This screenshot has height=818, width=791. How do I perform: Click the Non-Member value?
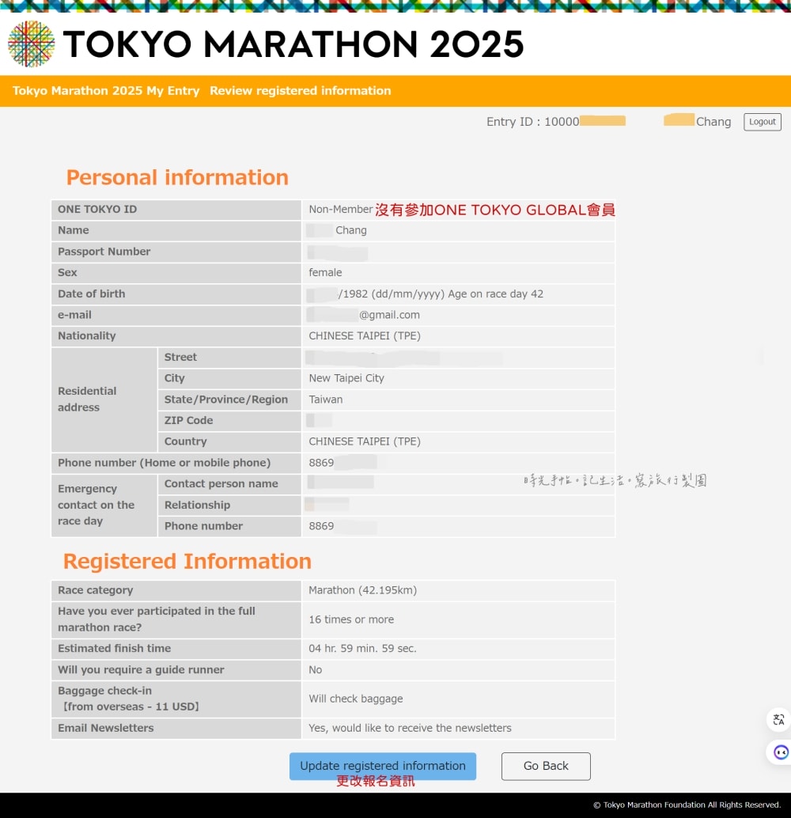341,209
